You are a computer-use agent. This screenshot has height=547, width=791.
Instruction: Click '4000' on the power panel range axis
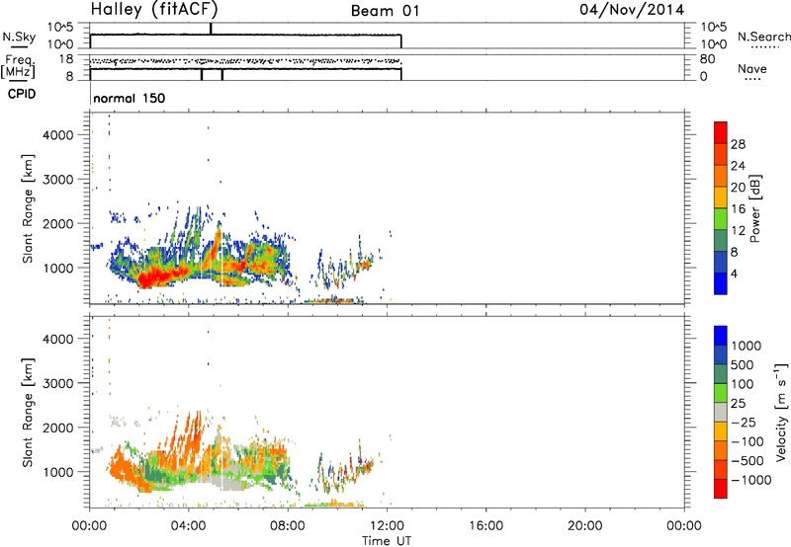[x=57, y=135]
